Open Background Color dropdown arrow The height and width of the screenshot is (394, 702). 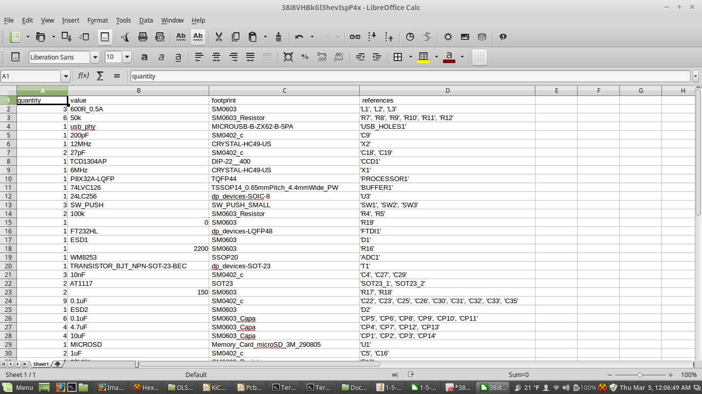(436, 57)
